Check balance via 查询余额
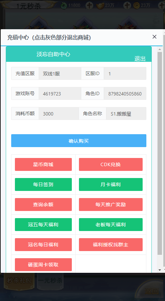Viewport: 165px width, 301px height. pos(43,205)
